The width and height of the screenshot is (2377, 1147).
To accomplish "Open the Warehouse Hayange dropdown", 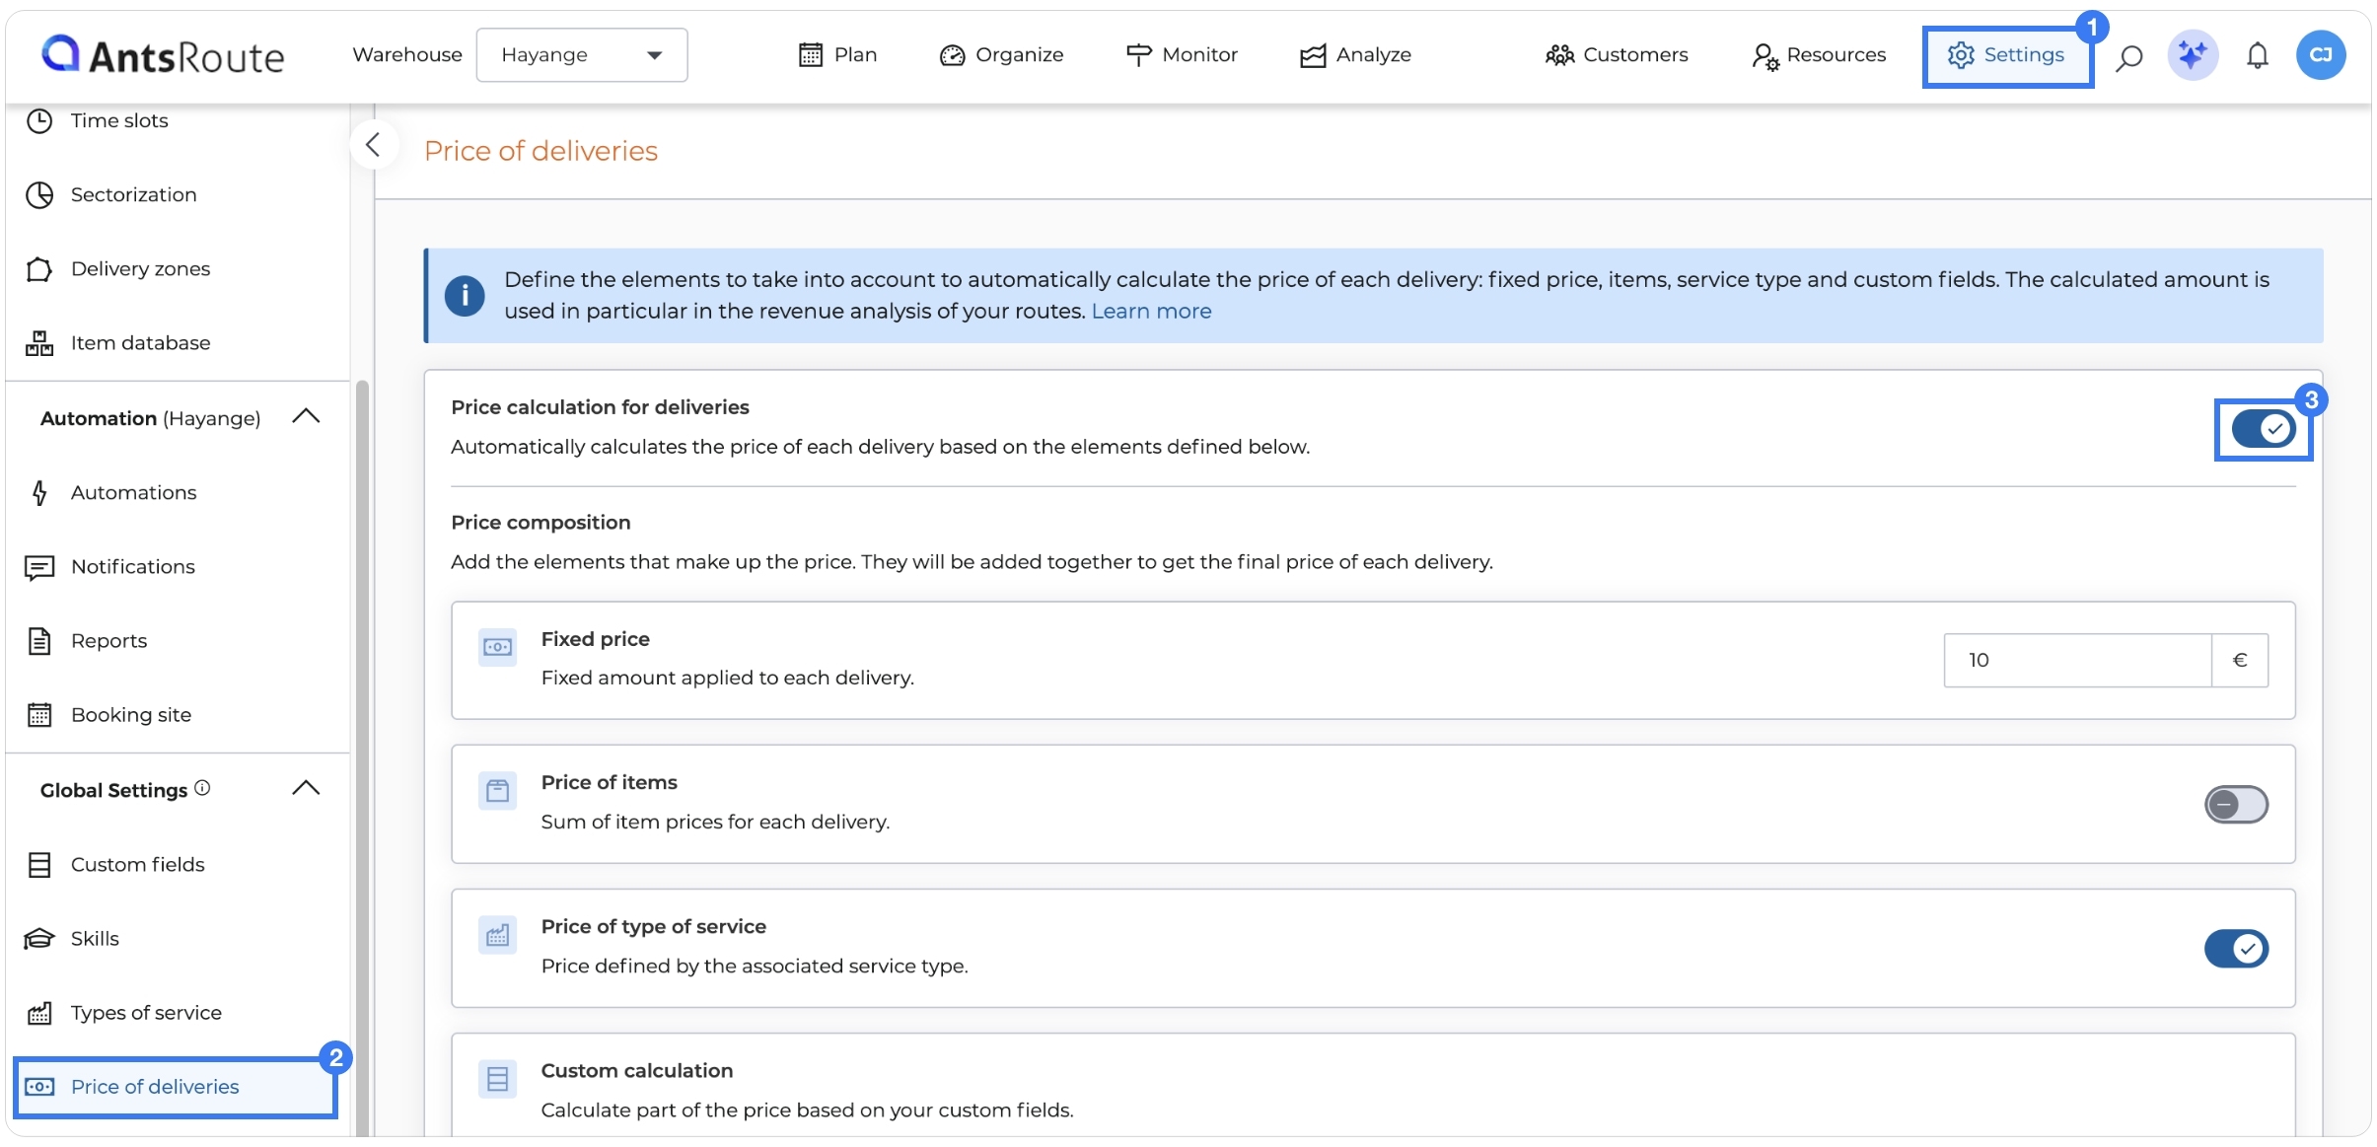I will click(x=582, y=55).
